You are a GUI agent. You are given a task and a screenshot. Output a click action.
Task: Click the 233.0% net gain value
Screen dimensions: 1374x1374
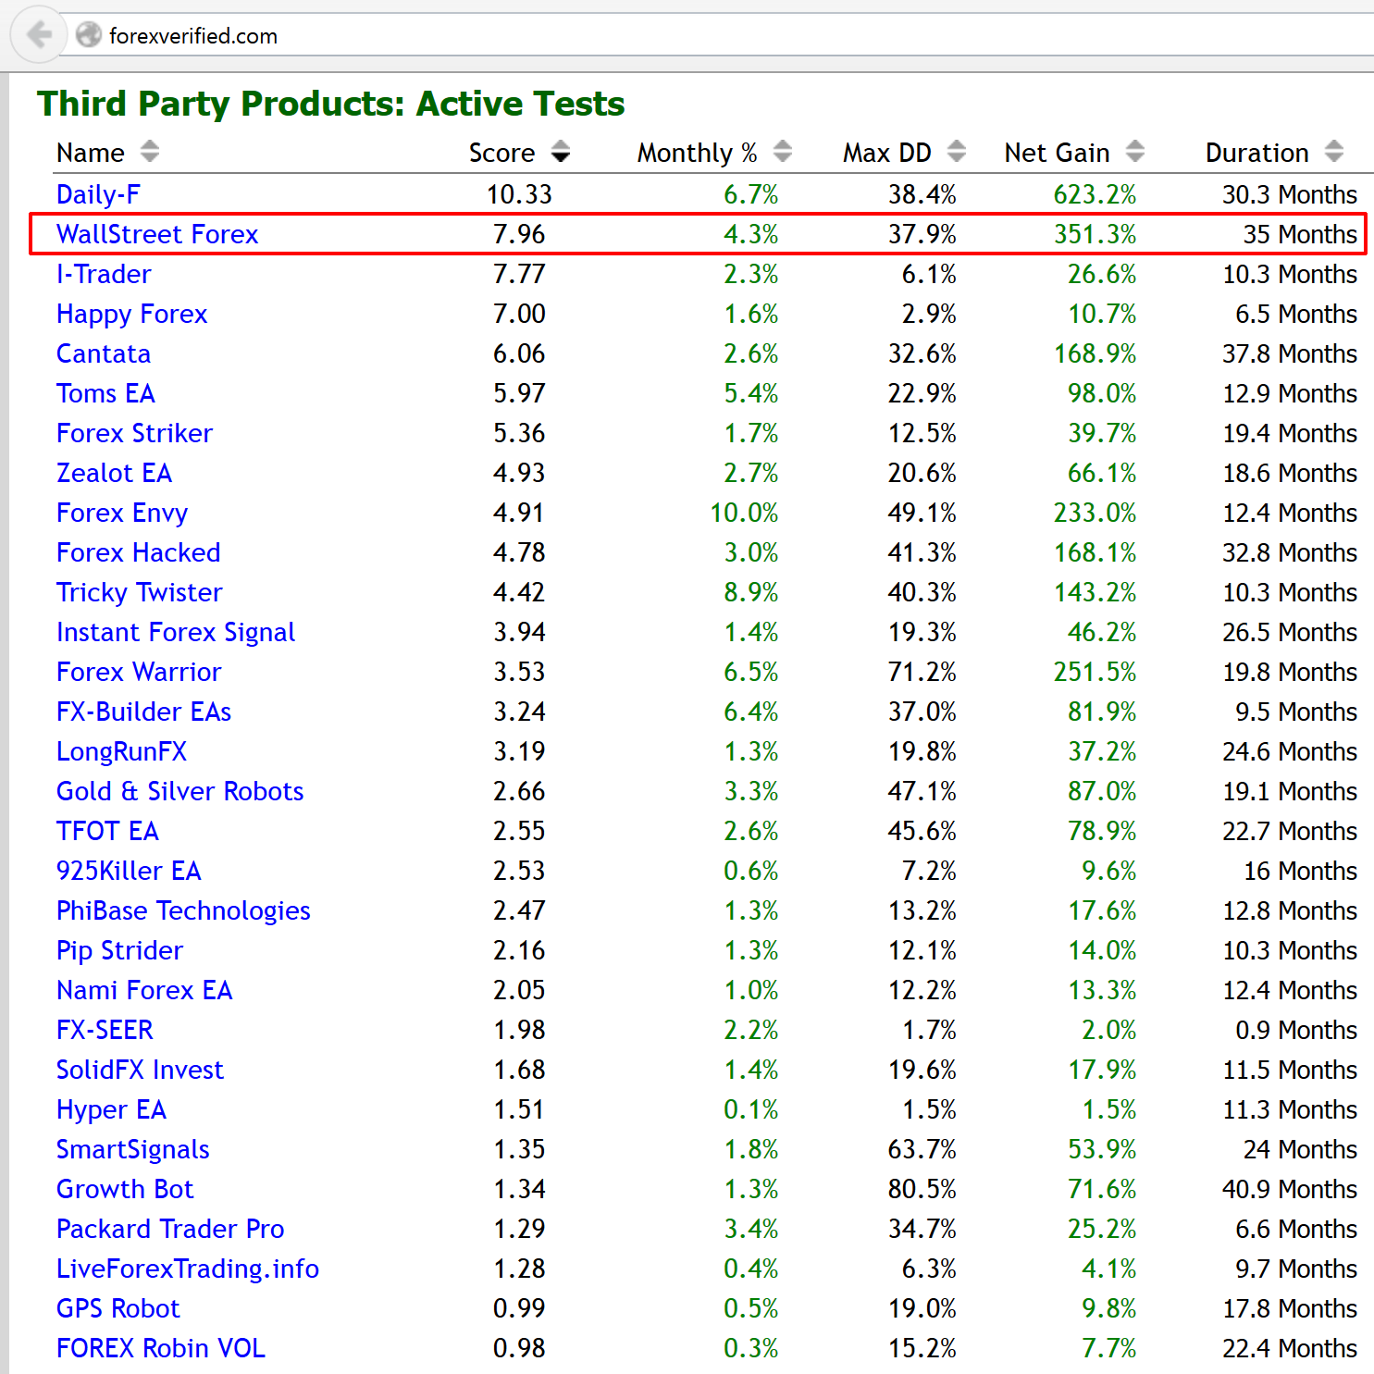click(1095, 513)
